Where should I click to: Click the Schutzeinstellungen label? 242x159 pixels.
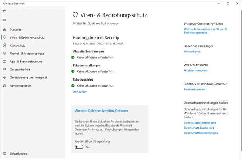click(87, 66)
